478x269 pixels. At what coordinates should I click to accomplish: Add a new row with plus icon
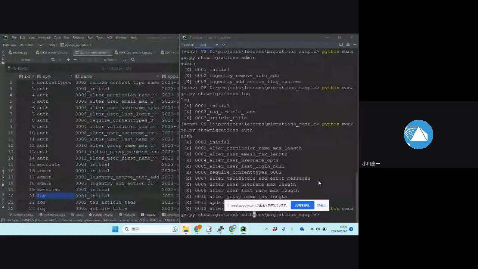click(68, 60)
